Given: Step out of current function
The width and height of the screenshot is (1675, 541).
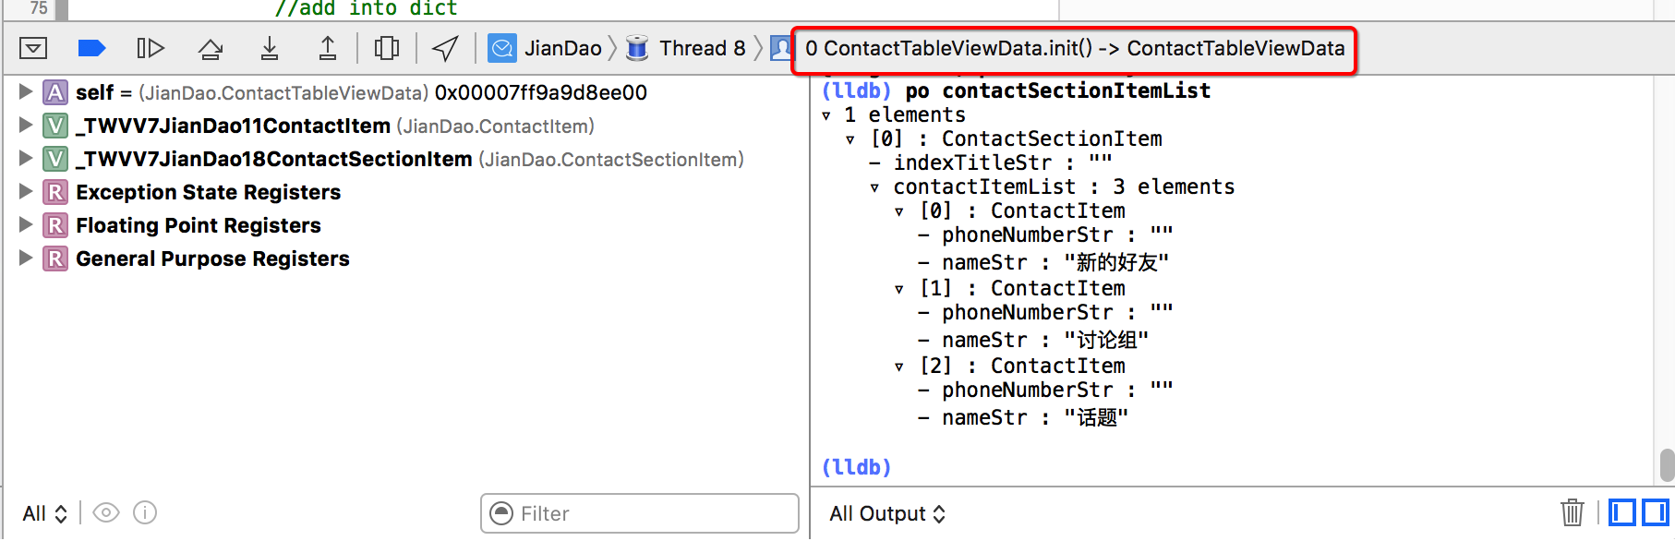Looking at the screenshot, I should [x=328, y=48].
